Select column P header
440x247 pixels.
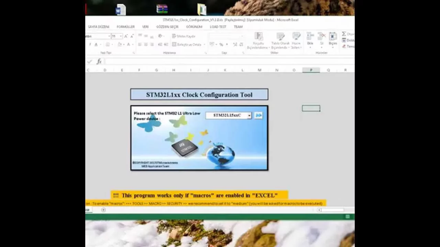[311, 70]
